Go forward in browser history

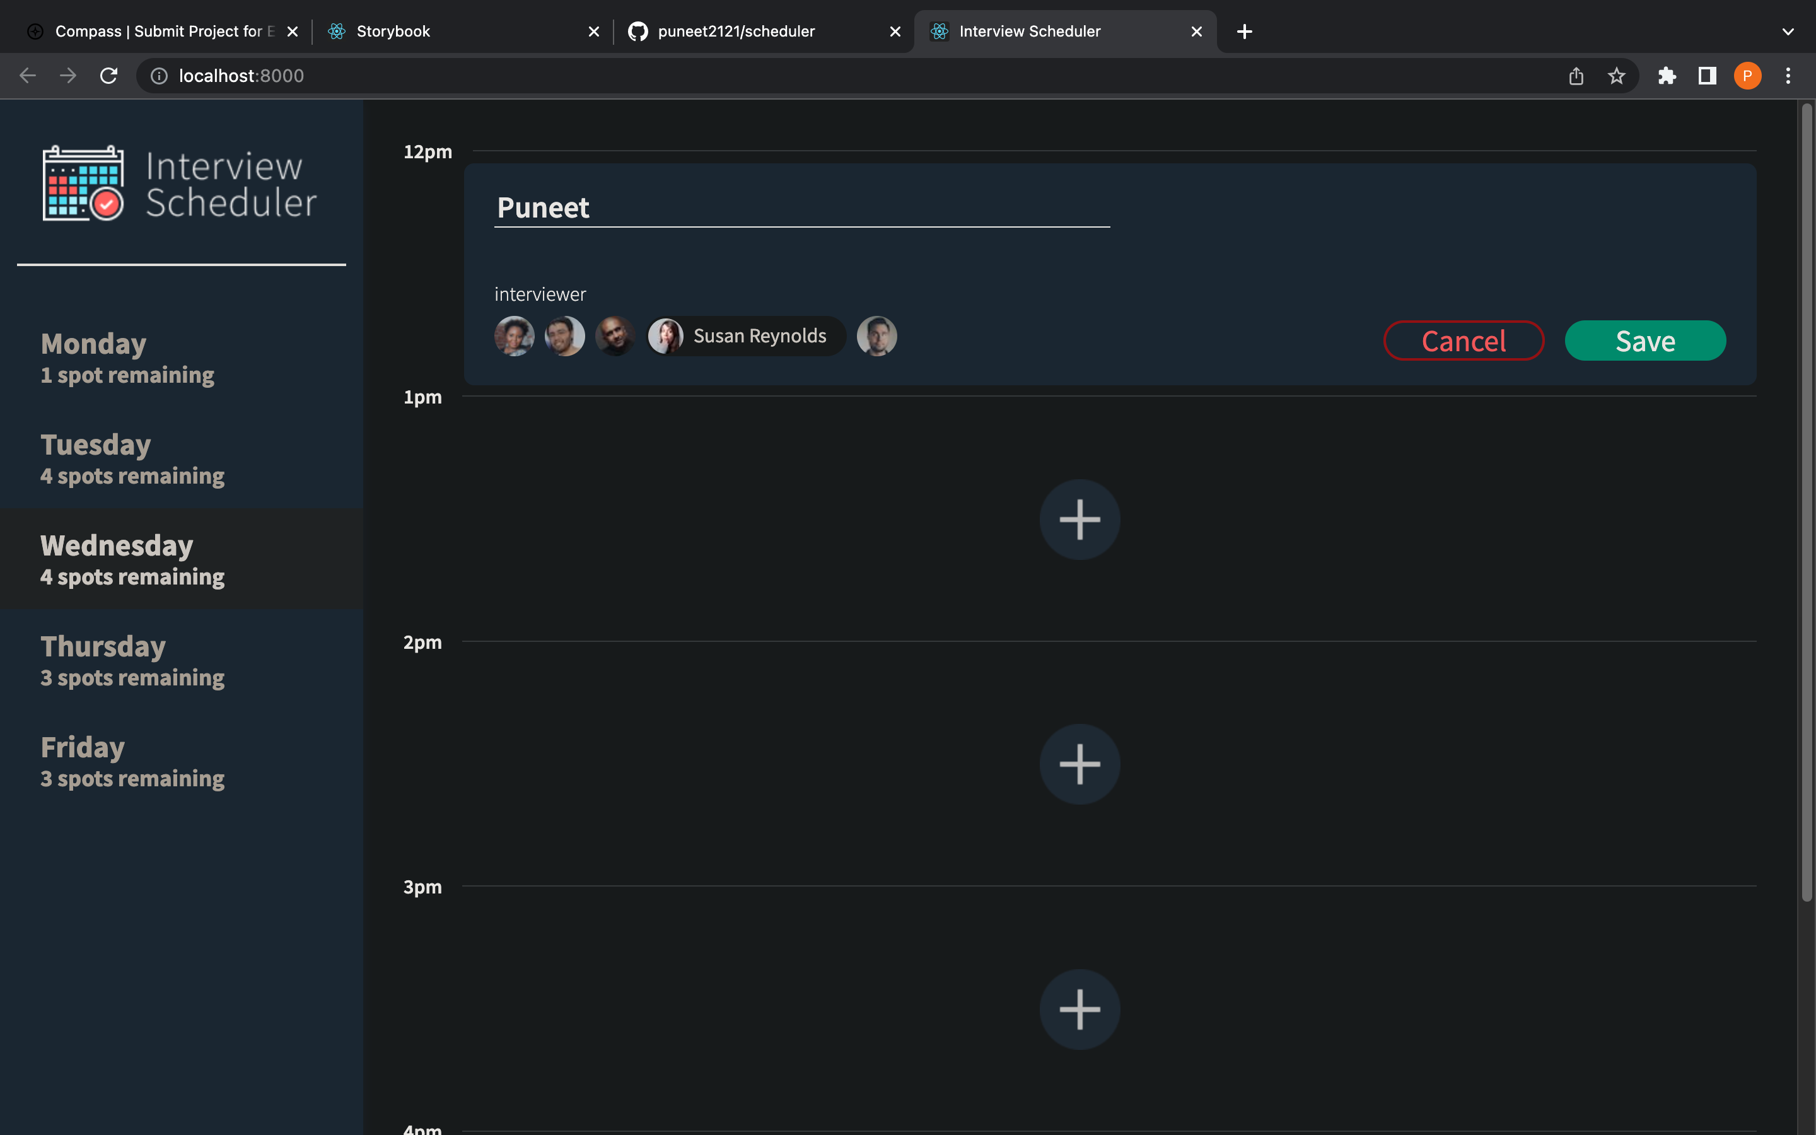68,76
